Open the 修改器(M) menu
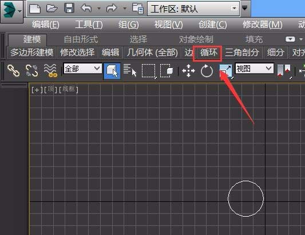The width and height of the screenshot is (305, 235). point(263,25)
